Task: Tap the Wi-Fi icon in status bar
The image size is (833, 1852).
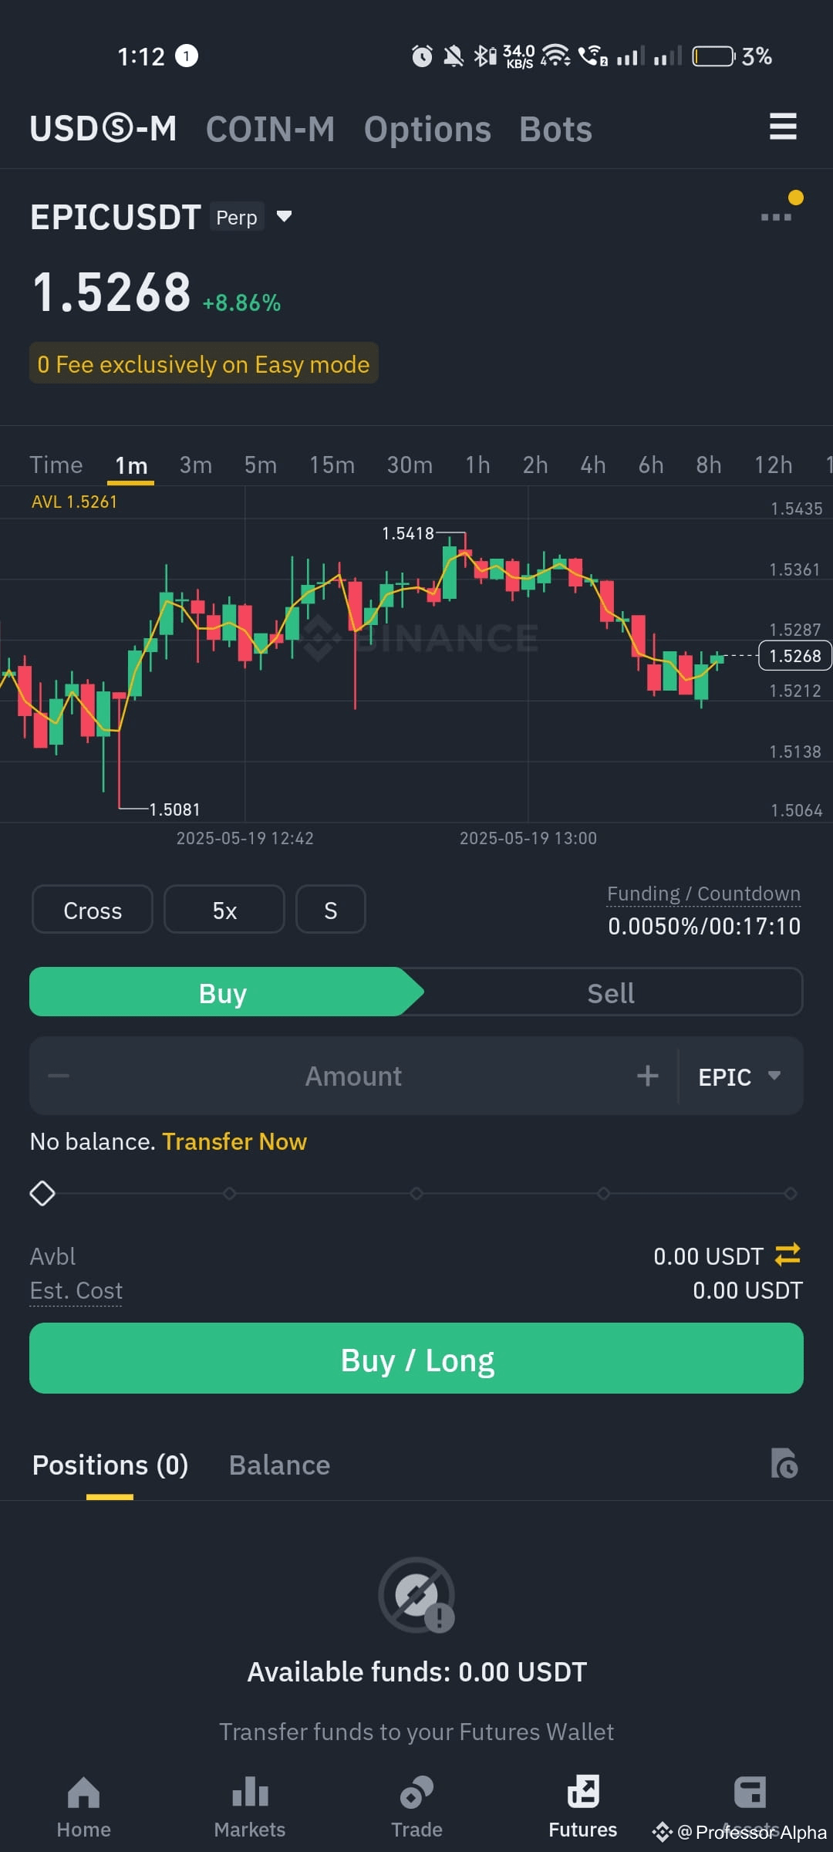Action: [555, 56]
